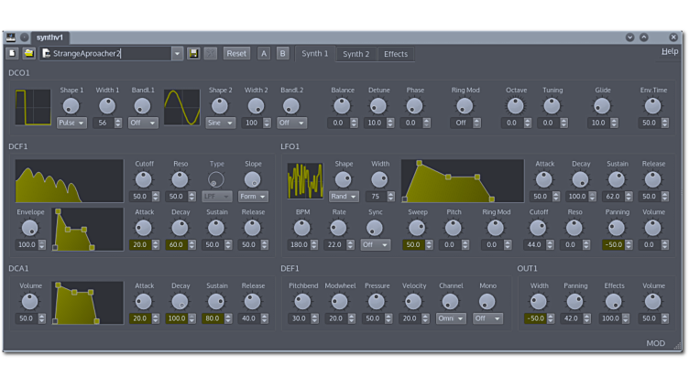
Task: Open the Help menu
Action: 670,52
